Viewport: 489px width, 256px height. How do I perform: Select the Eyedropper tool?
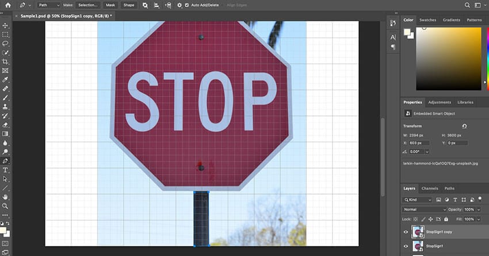click(5, 80)
